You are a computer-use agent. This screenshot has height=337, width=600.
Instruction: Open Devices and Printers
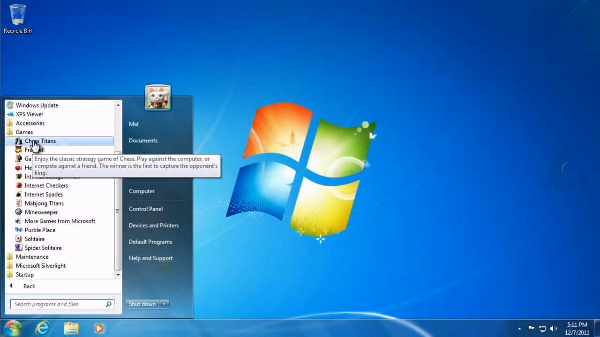click(x=154, y=225)
